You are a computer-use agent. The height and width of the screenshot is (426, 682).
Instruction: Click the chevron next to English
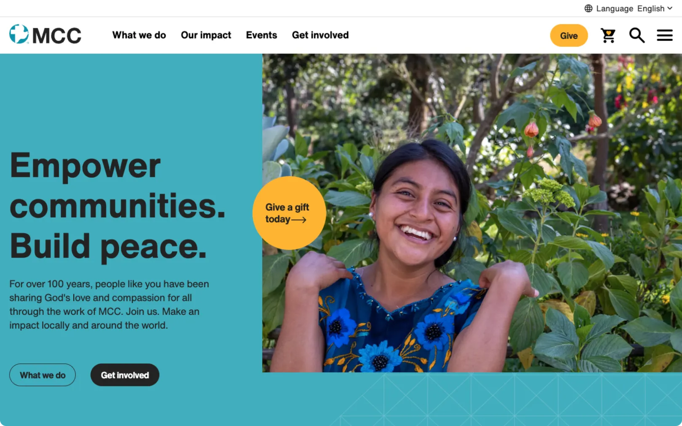[x=670, y=8]
